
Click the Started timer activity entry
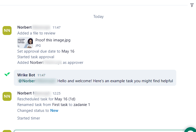point(28,118)
